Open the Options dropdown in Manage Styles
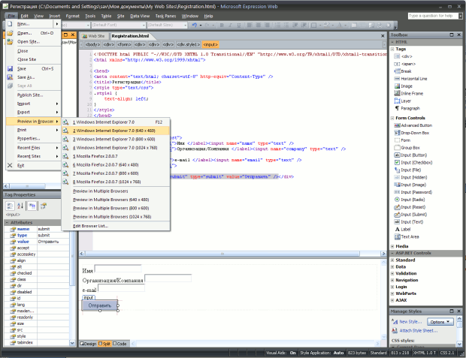 [x=439, y=321]
